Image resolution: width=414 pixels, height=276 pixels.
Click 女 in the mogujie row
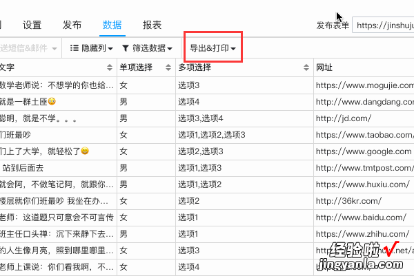pyautogui.click(x=124, y=85)
